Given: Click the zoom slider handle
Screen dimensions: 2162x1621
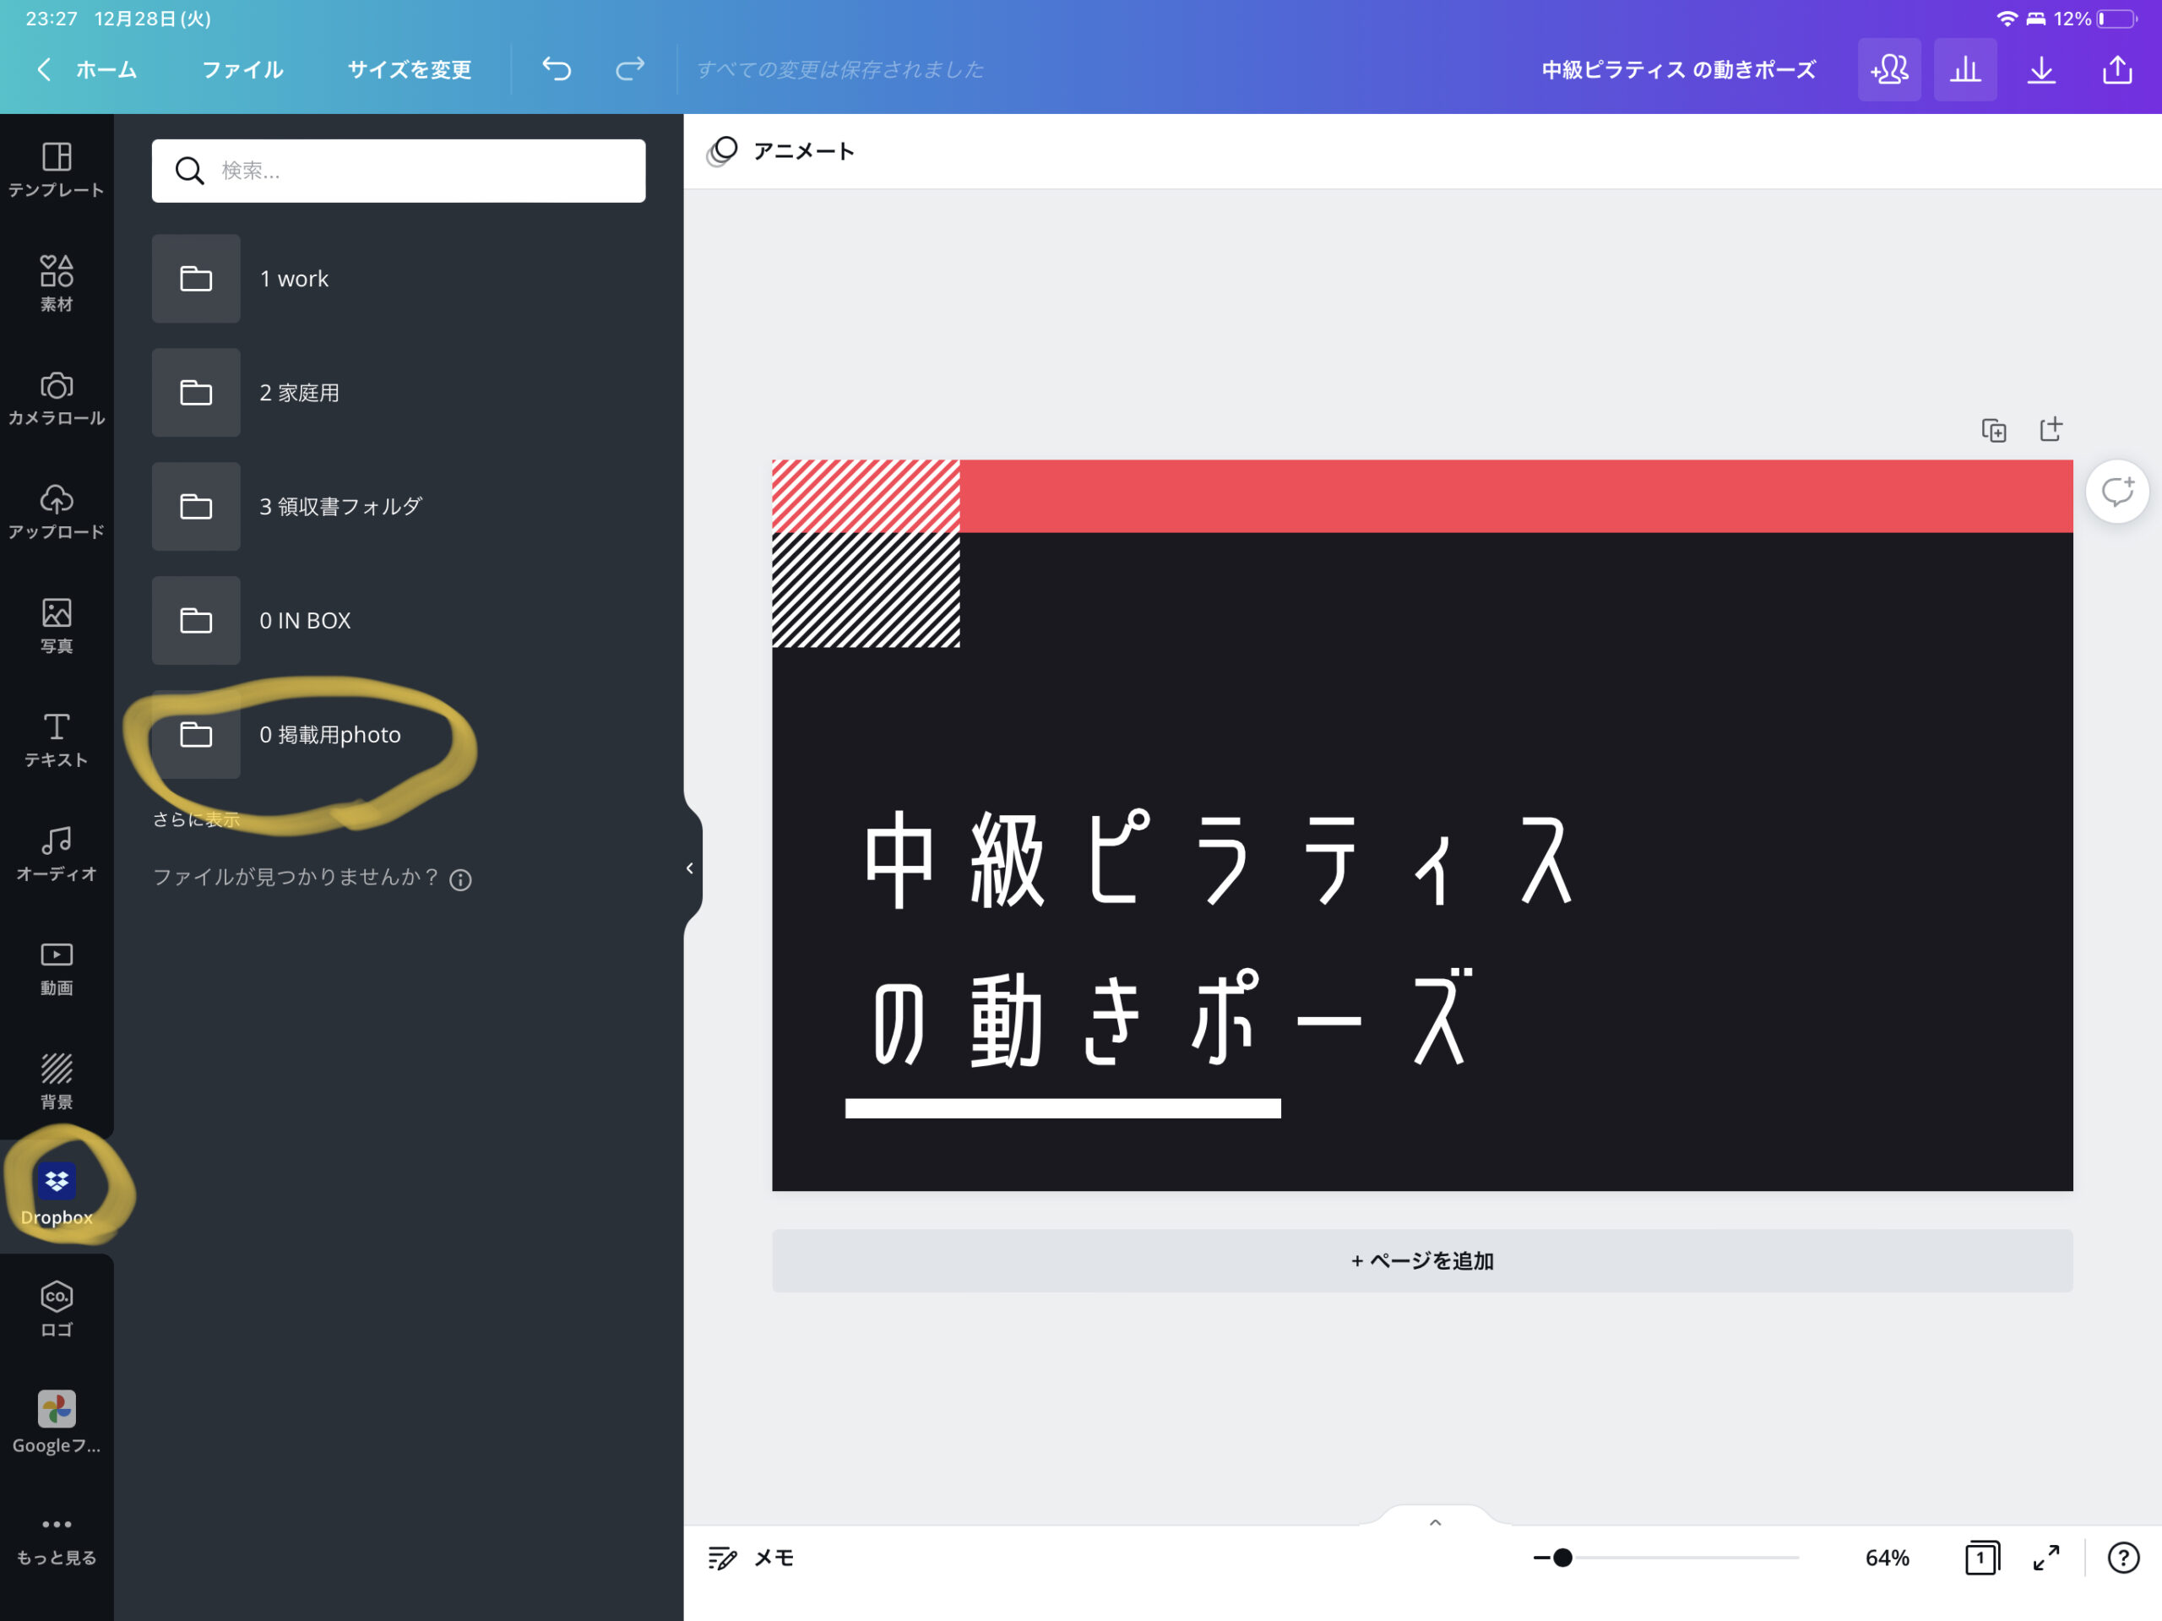Looking at the screenshot, I should [x=1562, y=1558].
